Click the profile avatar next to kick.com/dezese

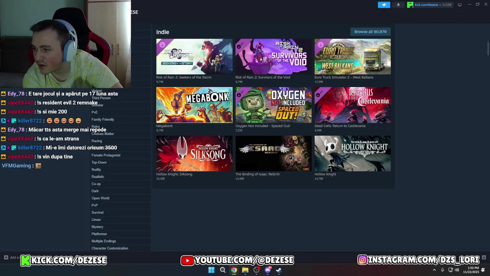[410, 5]
